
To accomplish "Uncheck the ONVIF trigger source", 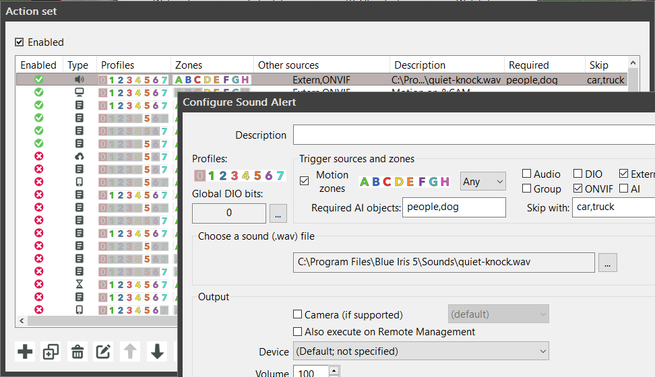I will (x=578, y=189).
